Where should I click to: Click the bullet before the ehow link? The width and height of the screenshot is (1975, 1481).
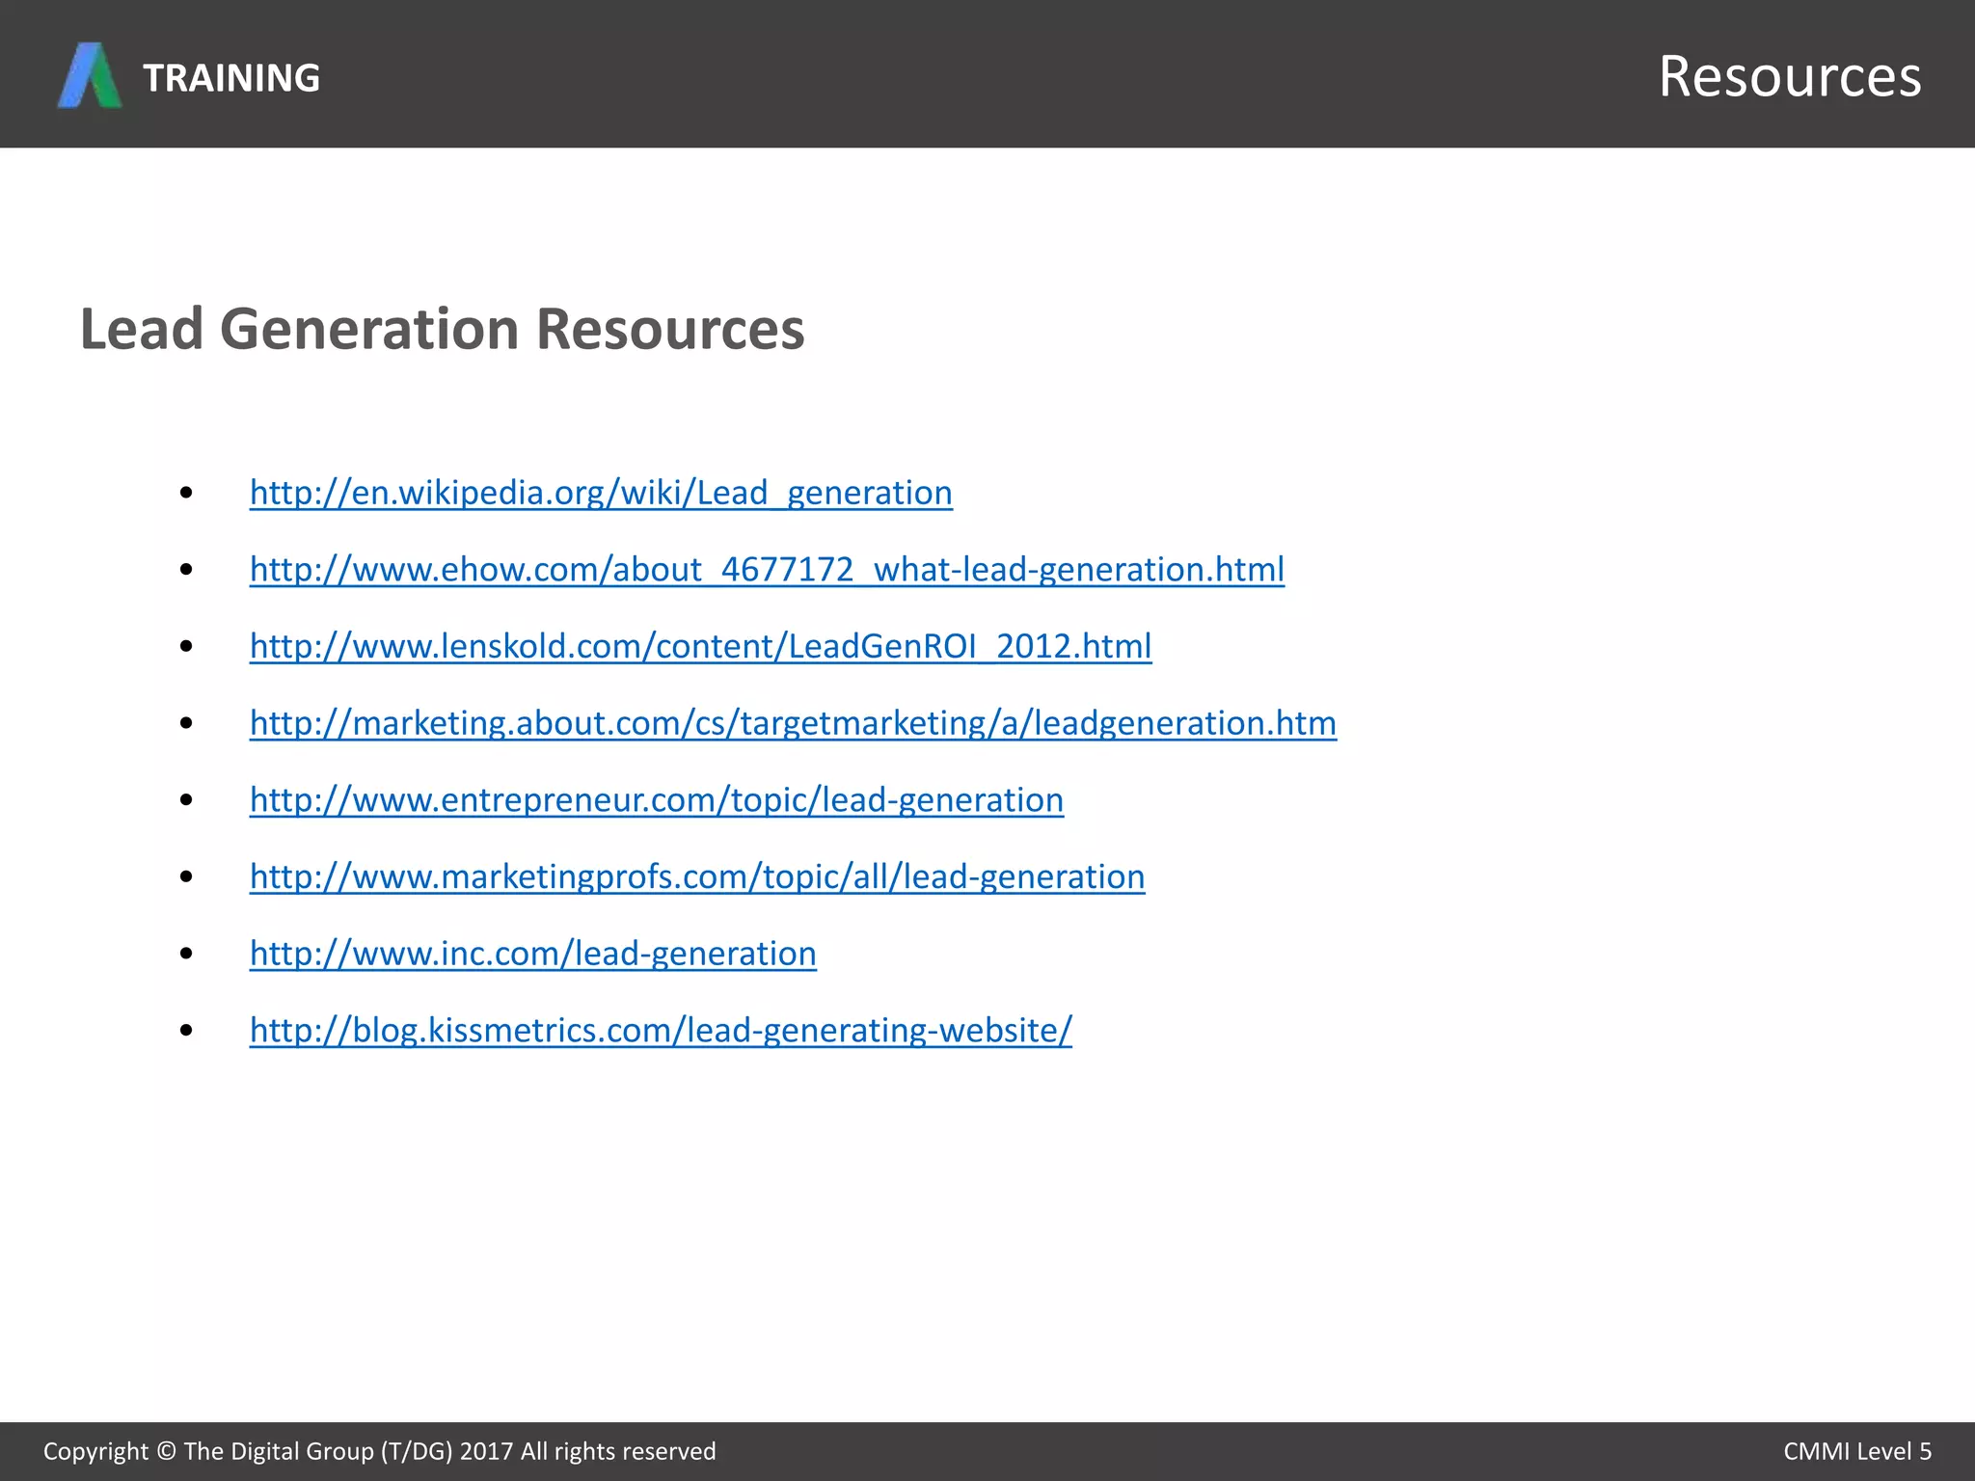click(x=187, y=571)
